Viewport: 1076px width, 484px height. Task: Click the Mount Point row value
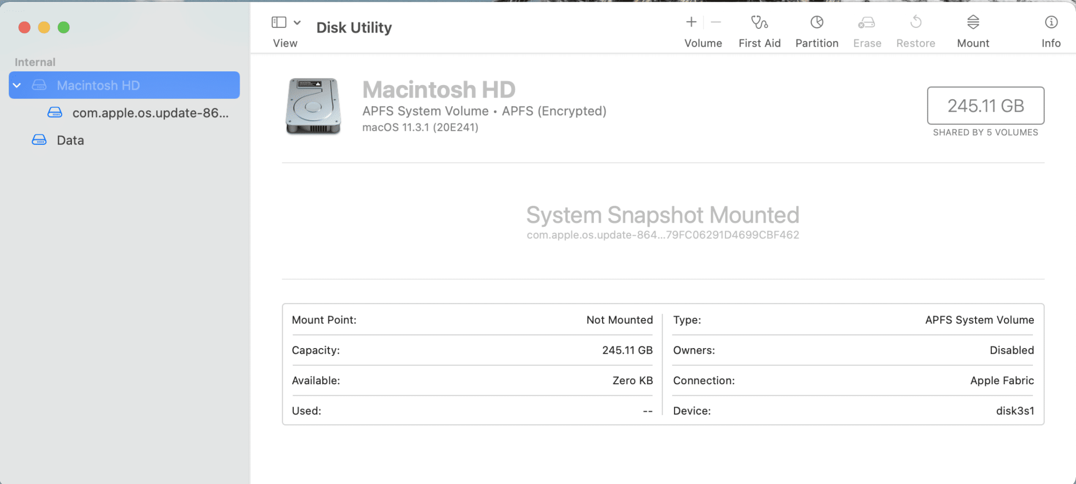[619, 320]
